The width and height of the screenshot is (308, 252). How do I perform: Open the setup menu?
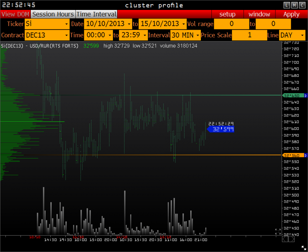pyautogui.click(x=227, y=14)
